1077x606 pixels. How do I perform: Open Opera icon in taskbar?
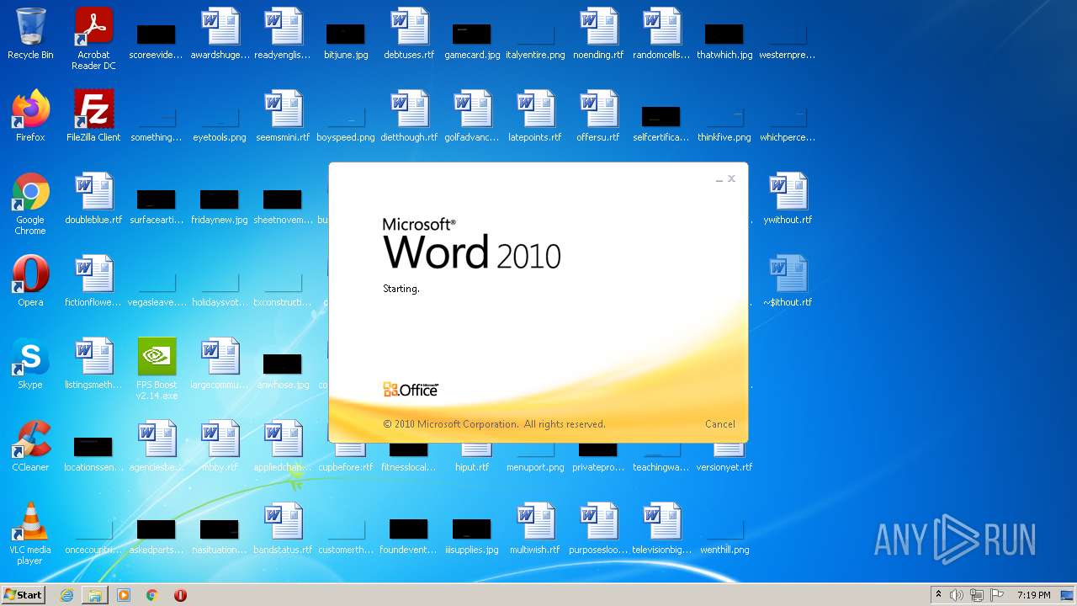[180, 595]
